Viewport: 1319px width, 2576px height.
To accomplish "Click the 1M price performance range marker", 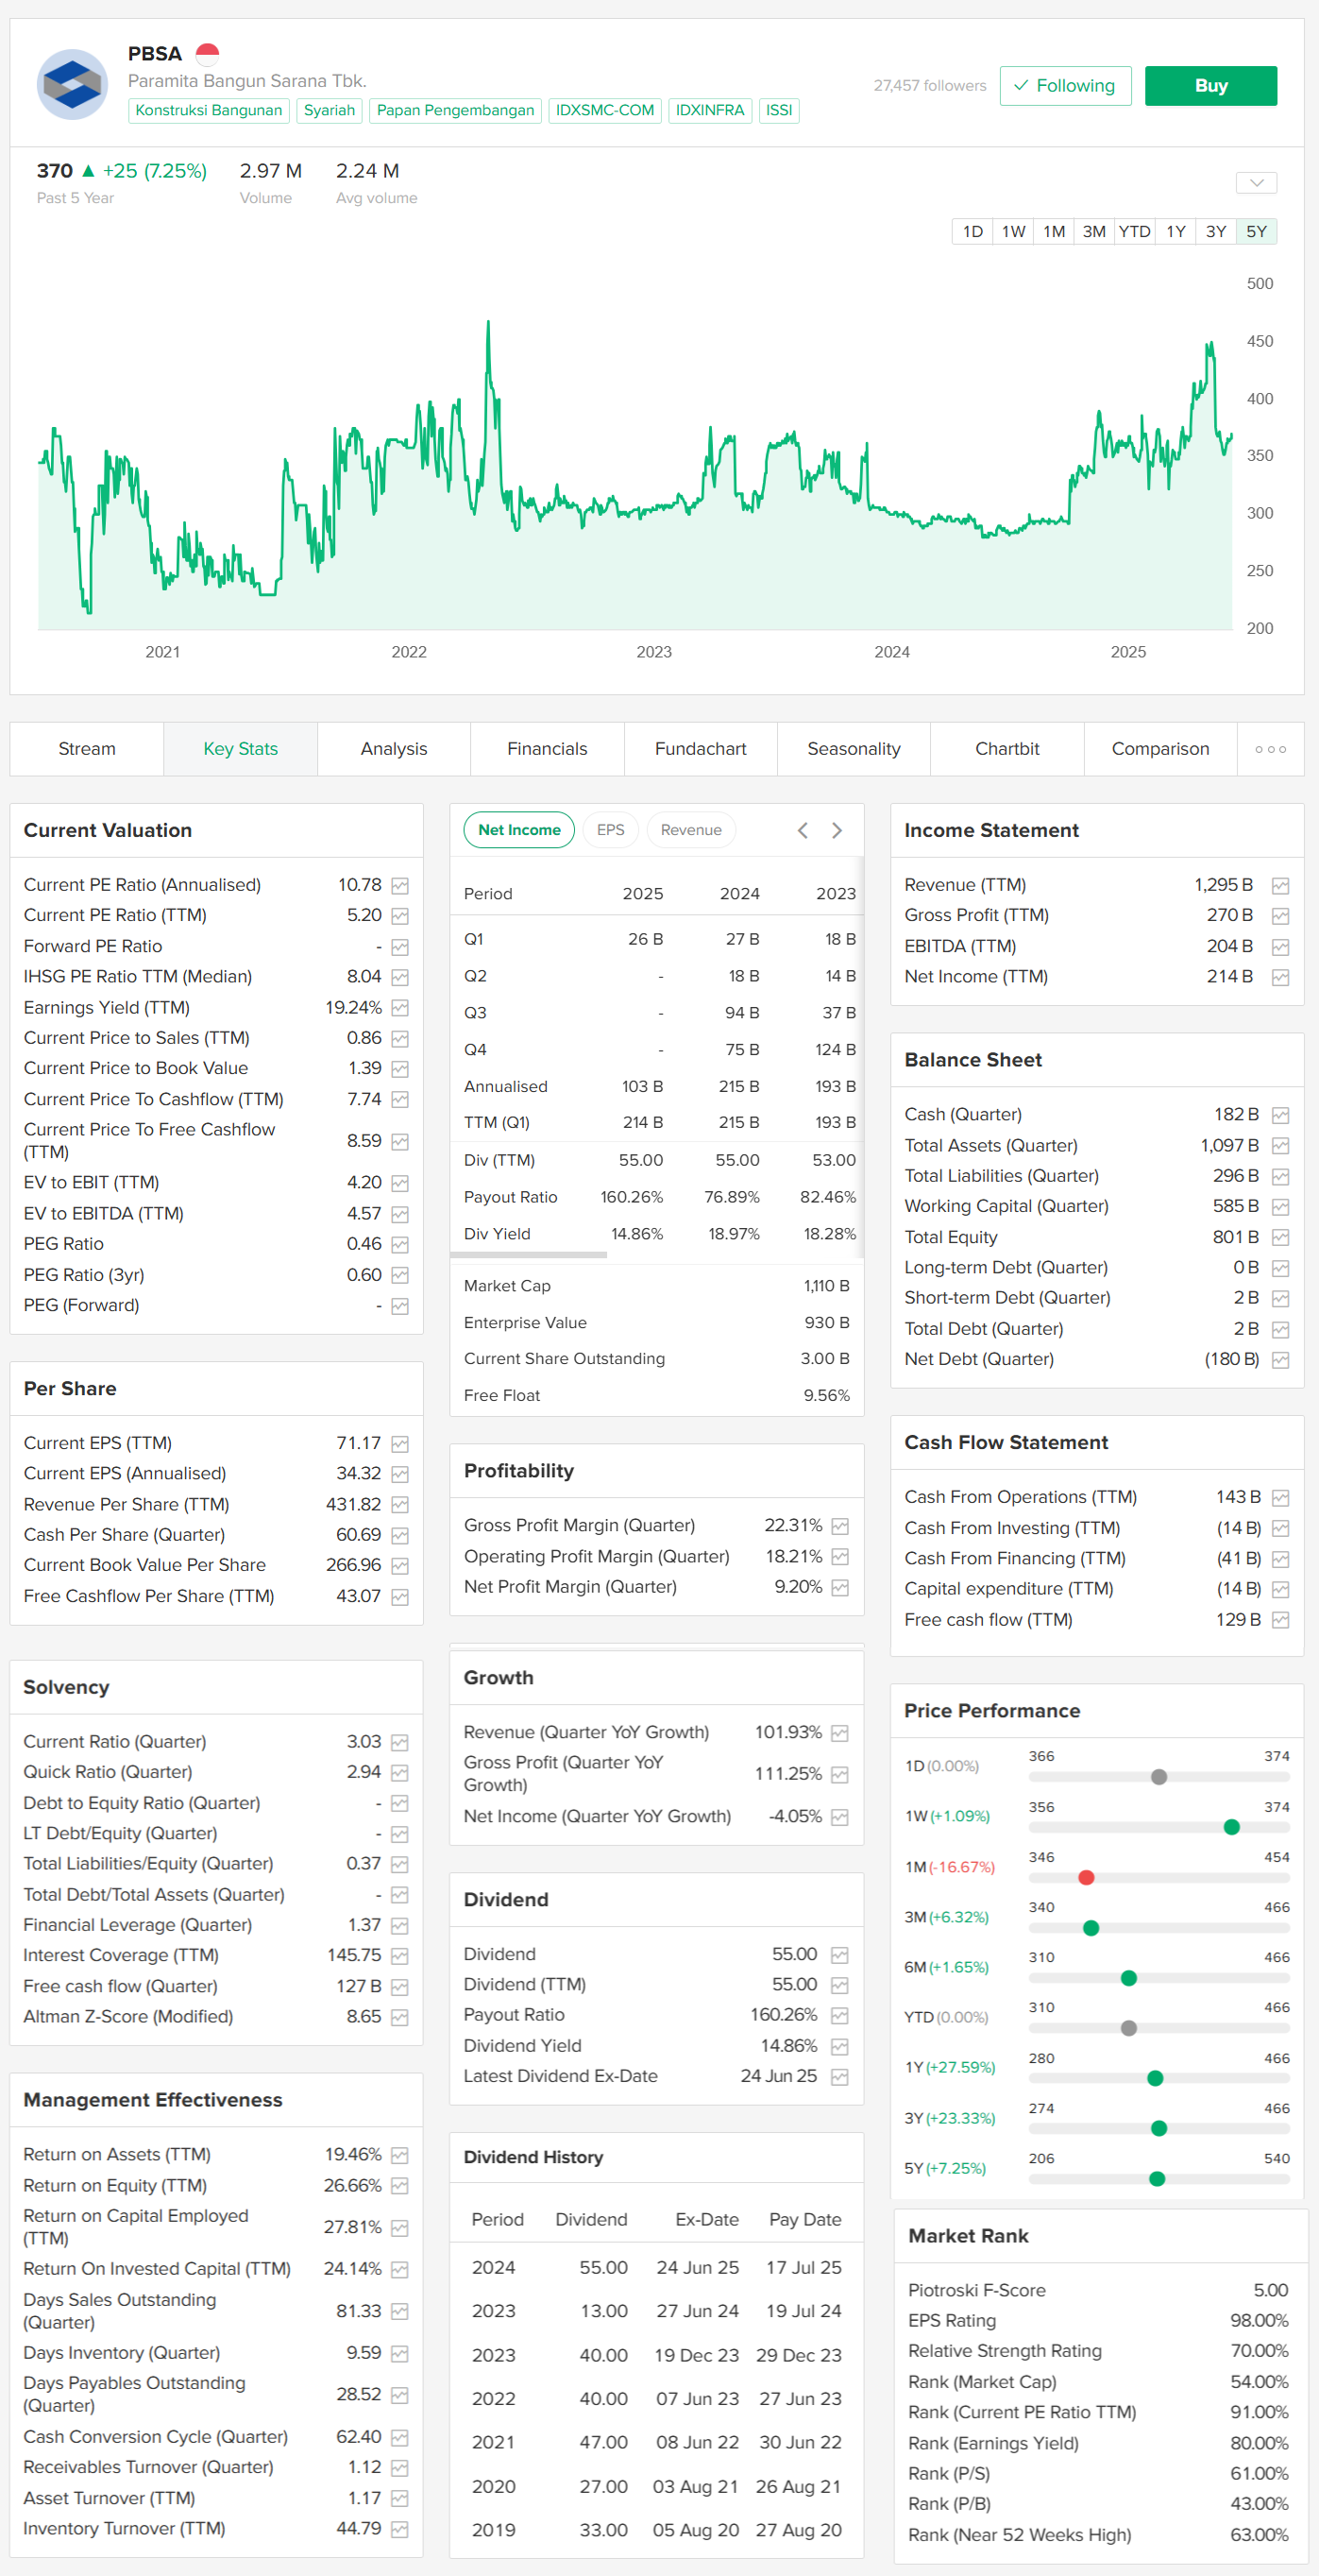I will coord(1086,1878).
